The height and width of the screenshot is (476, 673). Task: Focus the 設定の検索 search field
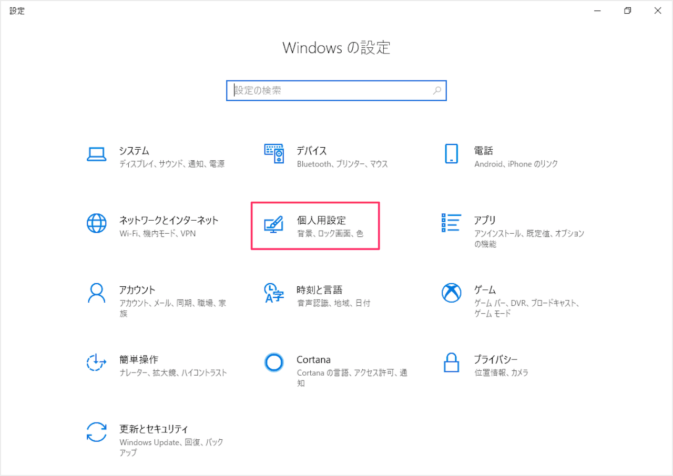pyautogui.click(x=336, y=90)
